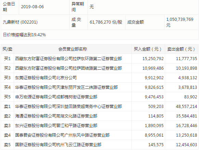Click the 买1 rank cell
Screen dimensions: 199x152
[x=8, y=59]
